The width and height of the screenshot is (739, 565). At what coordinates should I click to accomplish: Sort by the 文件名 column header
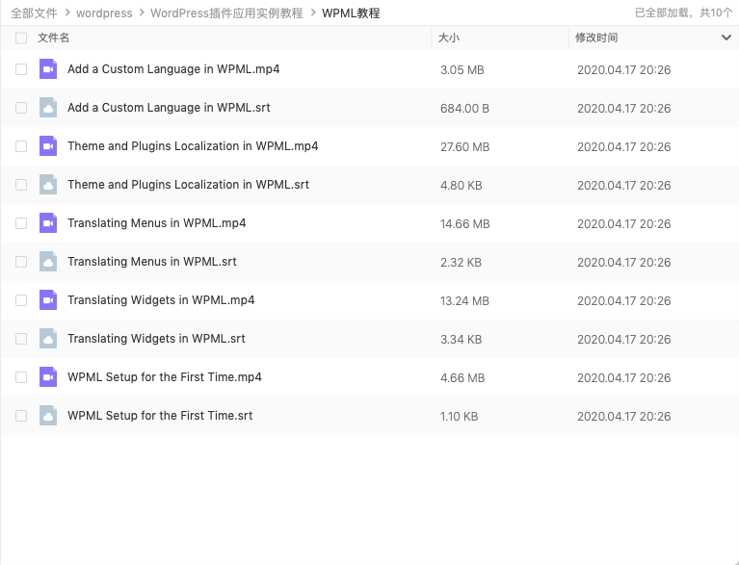tap(53, 38)
